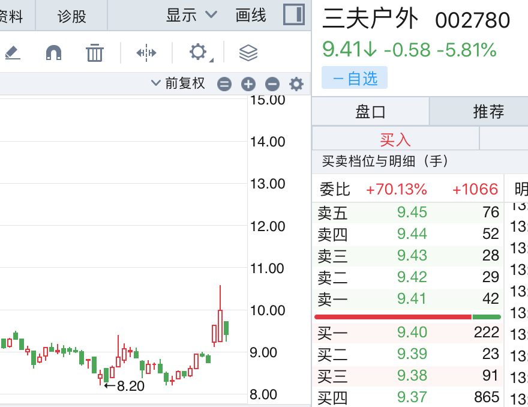Screen dimensions: 528x407
Task: Select 卖二 price 9.42
Action: [x=412, y=277]
